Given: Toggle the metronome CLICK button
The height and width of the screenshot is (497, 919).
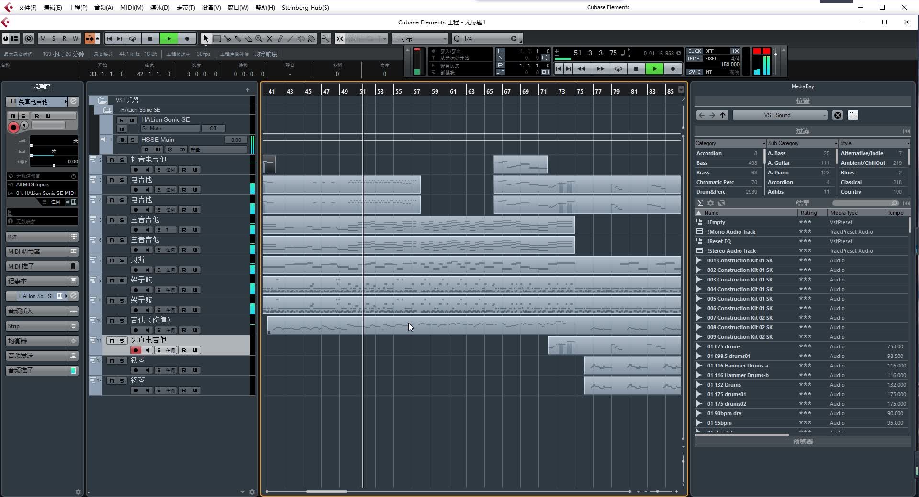Looking at the screenshot, I should tap(695, 51).
